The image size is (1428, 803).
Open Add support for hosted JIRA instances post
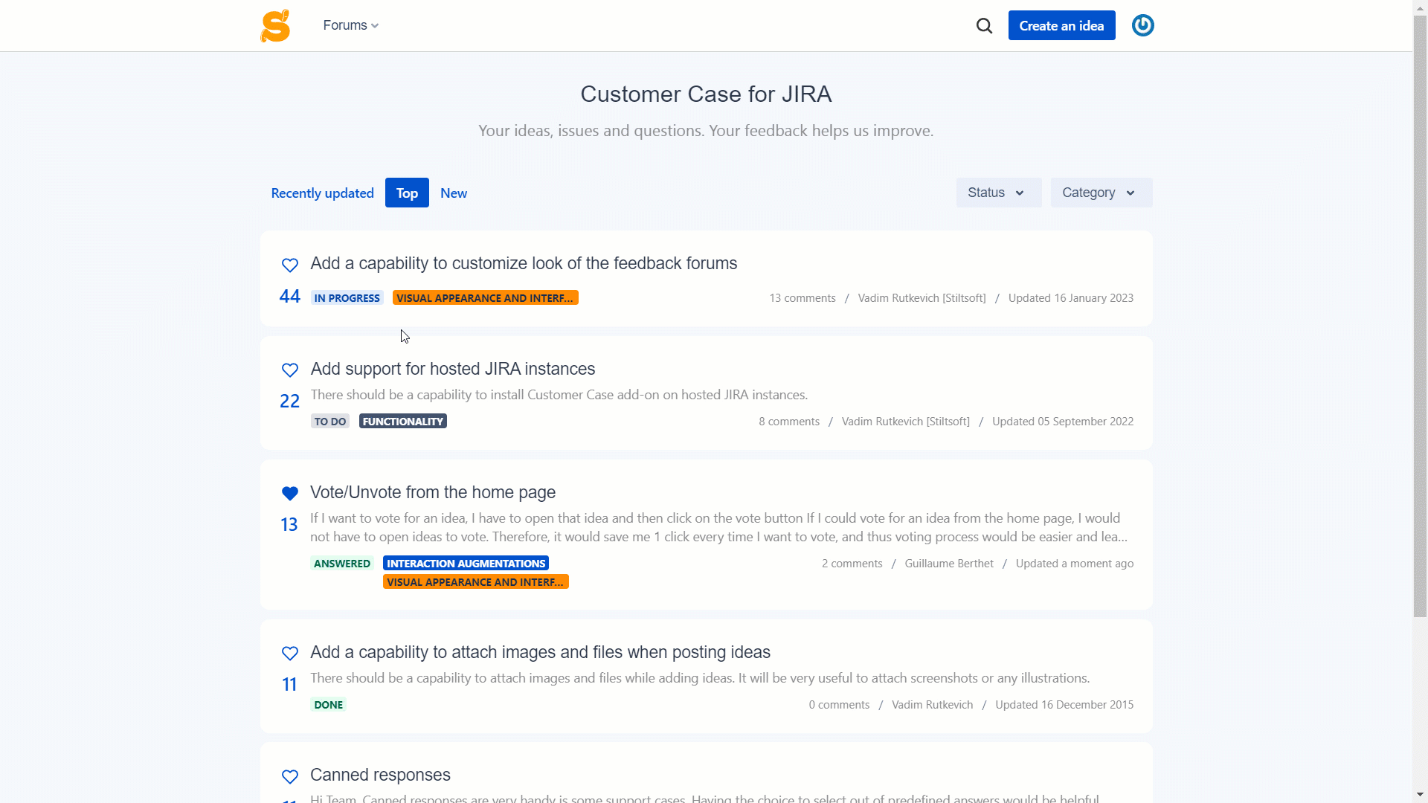point(453,368)
